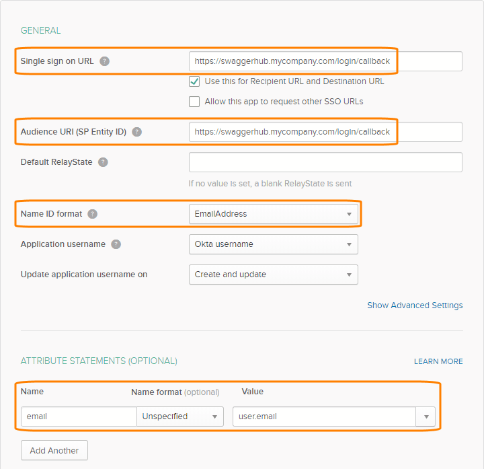Enable Allow this app to request other SSO URLs
The image size is (484, 469).
tap(194, 102)
